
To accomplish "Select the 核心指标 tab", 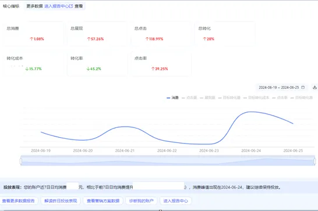I will coord(11,6).
